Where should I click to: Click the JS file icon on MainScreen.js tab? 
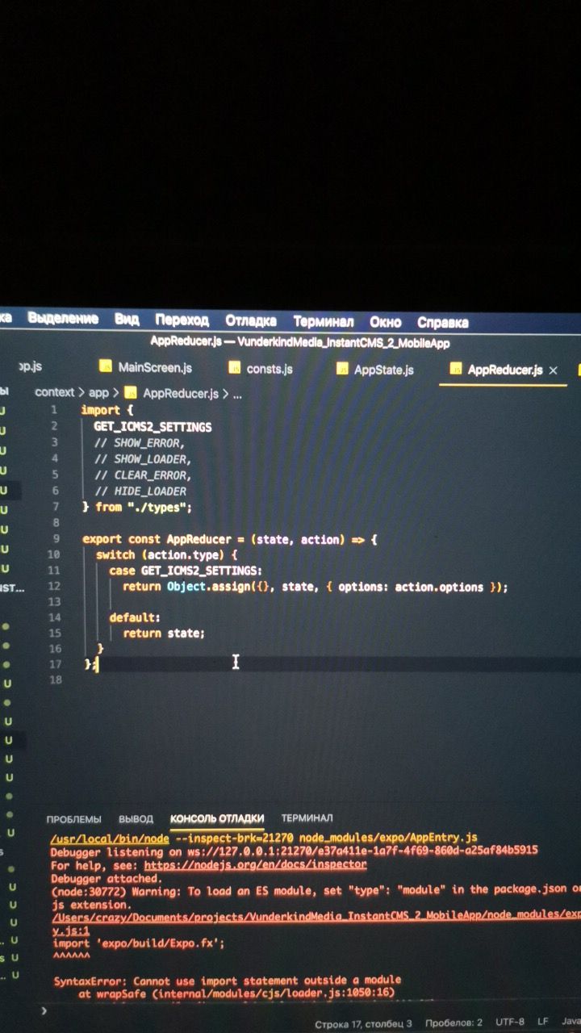coord(106,366)
